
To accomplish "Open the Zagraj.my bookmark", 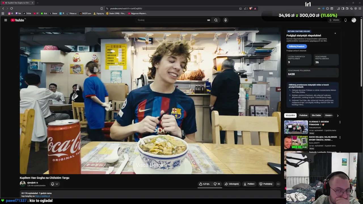I will [99, 13].
